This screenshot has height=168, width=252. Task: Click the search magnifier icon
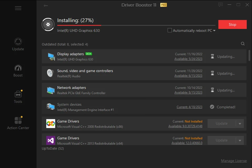tap(243, 44)
